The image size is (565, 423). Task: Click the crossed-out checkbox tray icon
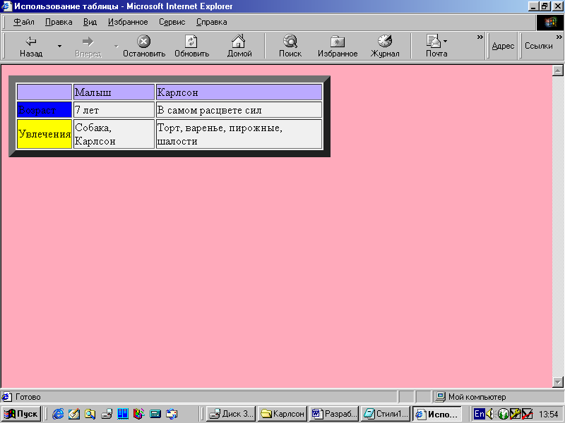tap(527, 414)
